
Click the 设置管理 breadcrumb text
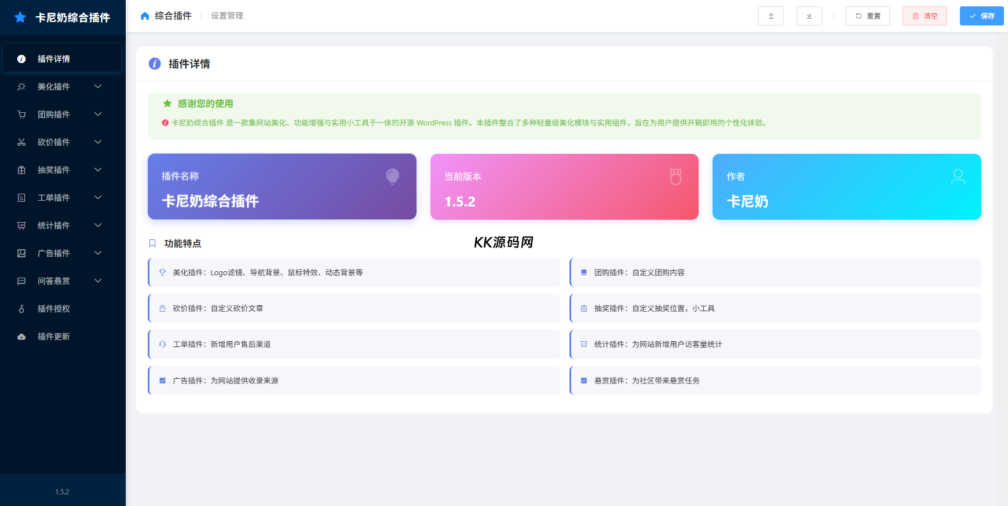coord(227,16)
